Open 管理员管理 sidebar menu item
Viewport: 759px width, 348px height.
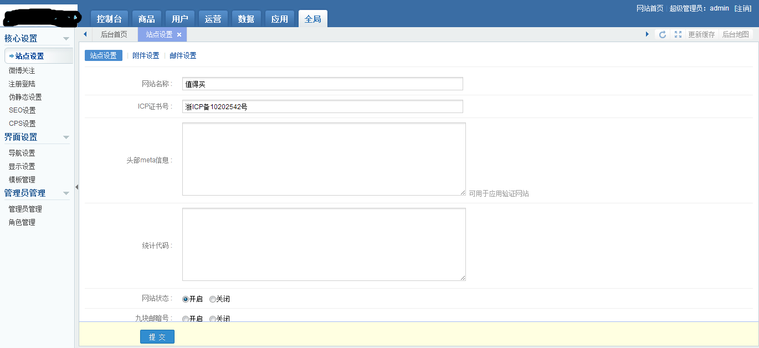click(x=25, y=209)
